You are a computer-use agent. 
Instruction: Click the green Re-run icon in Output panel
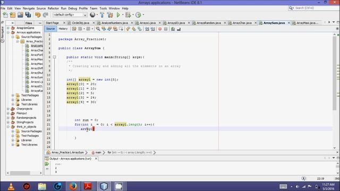tap(47, 164)
